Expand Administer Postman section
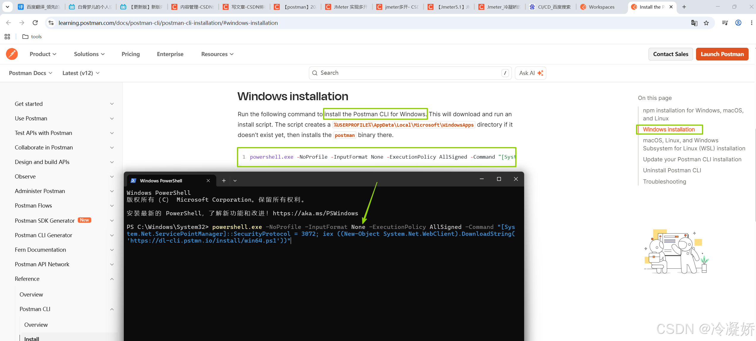Viewport: 756px width, 341px height. (64, 191)
